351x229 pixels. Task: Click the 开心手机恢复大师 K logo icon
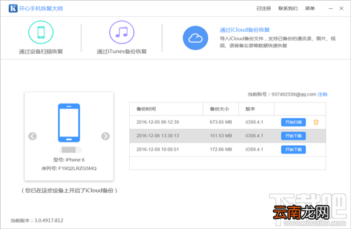(x=13, y=8)
